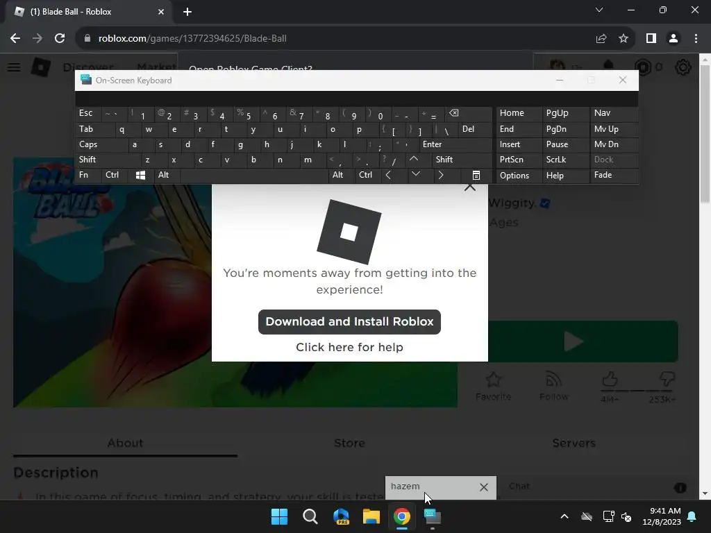Open the Robux balance icon

[x=642, y=67]
